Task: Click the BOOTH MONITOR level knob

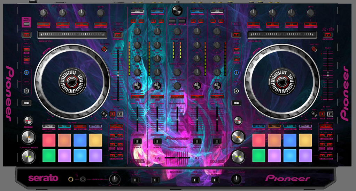Action: [x=177, y=73]
